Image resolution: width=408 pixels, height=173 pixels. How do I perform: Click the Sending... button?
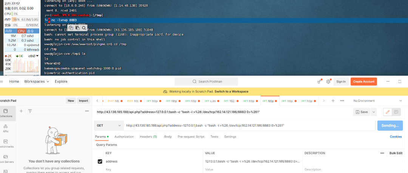390,126
